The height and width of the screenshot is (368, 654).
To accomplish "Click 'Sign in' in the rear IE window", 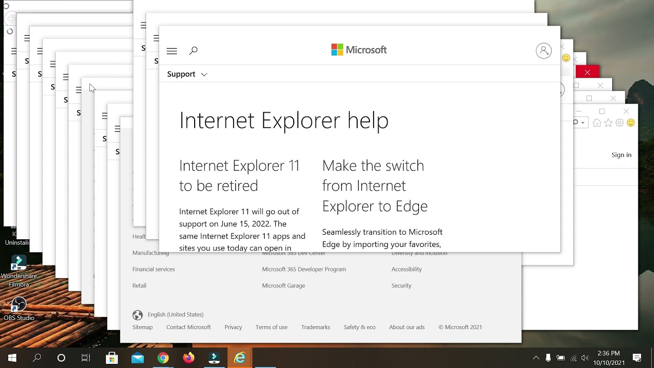I will click(x=621, y=155).
